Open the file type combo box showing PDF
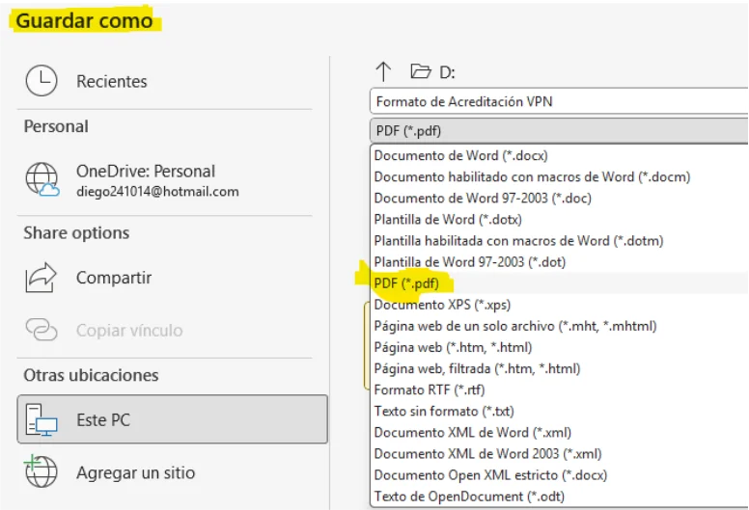Viewport: 749px width, 510px height. click(560, 131)
